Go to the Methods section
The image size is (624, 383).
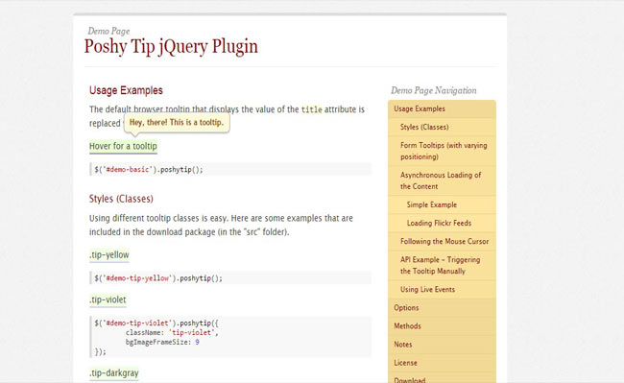click(442, 326)
